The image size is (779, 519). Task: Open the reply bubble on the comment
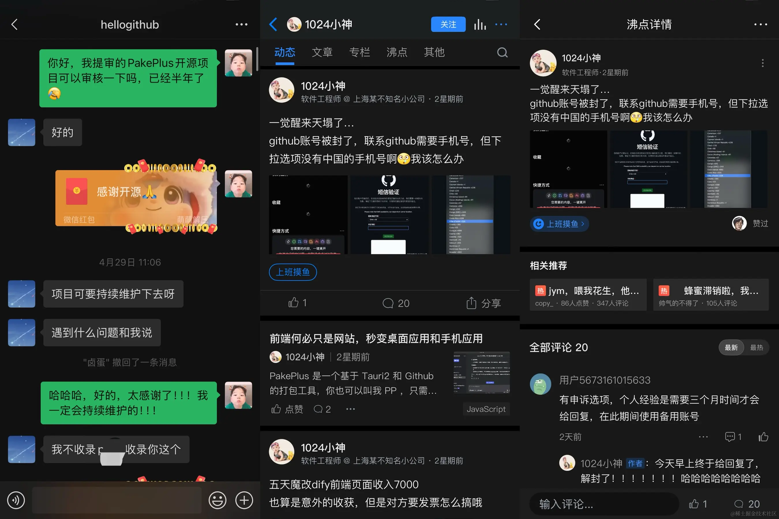[x=730, y=437]
